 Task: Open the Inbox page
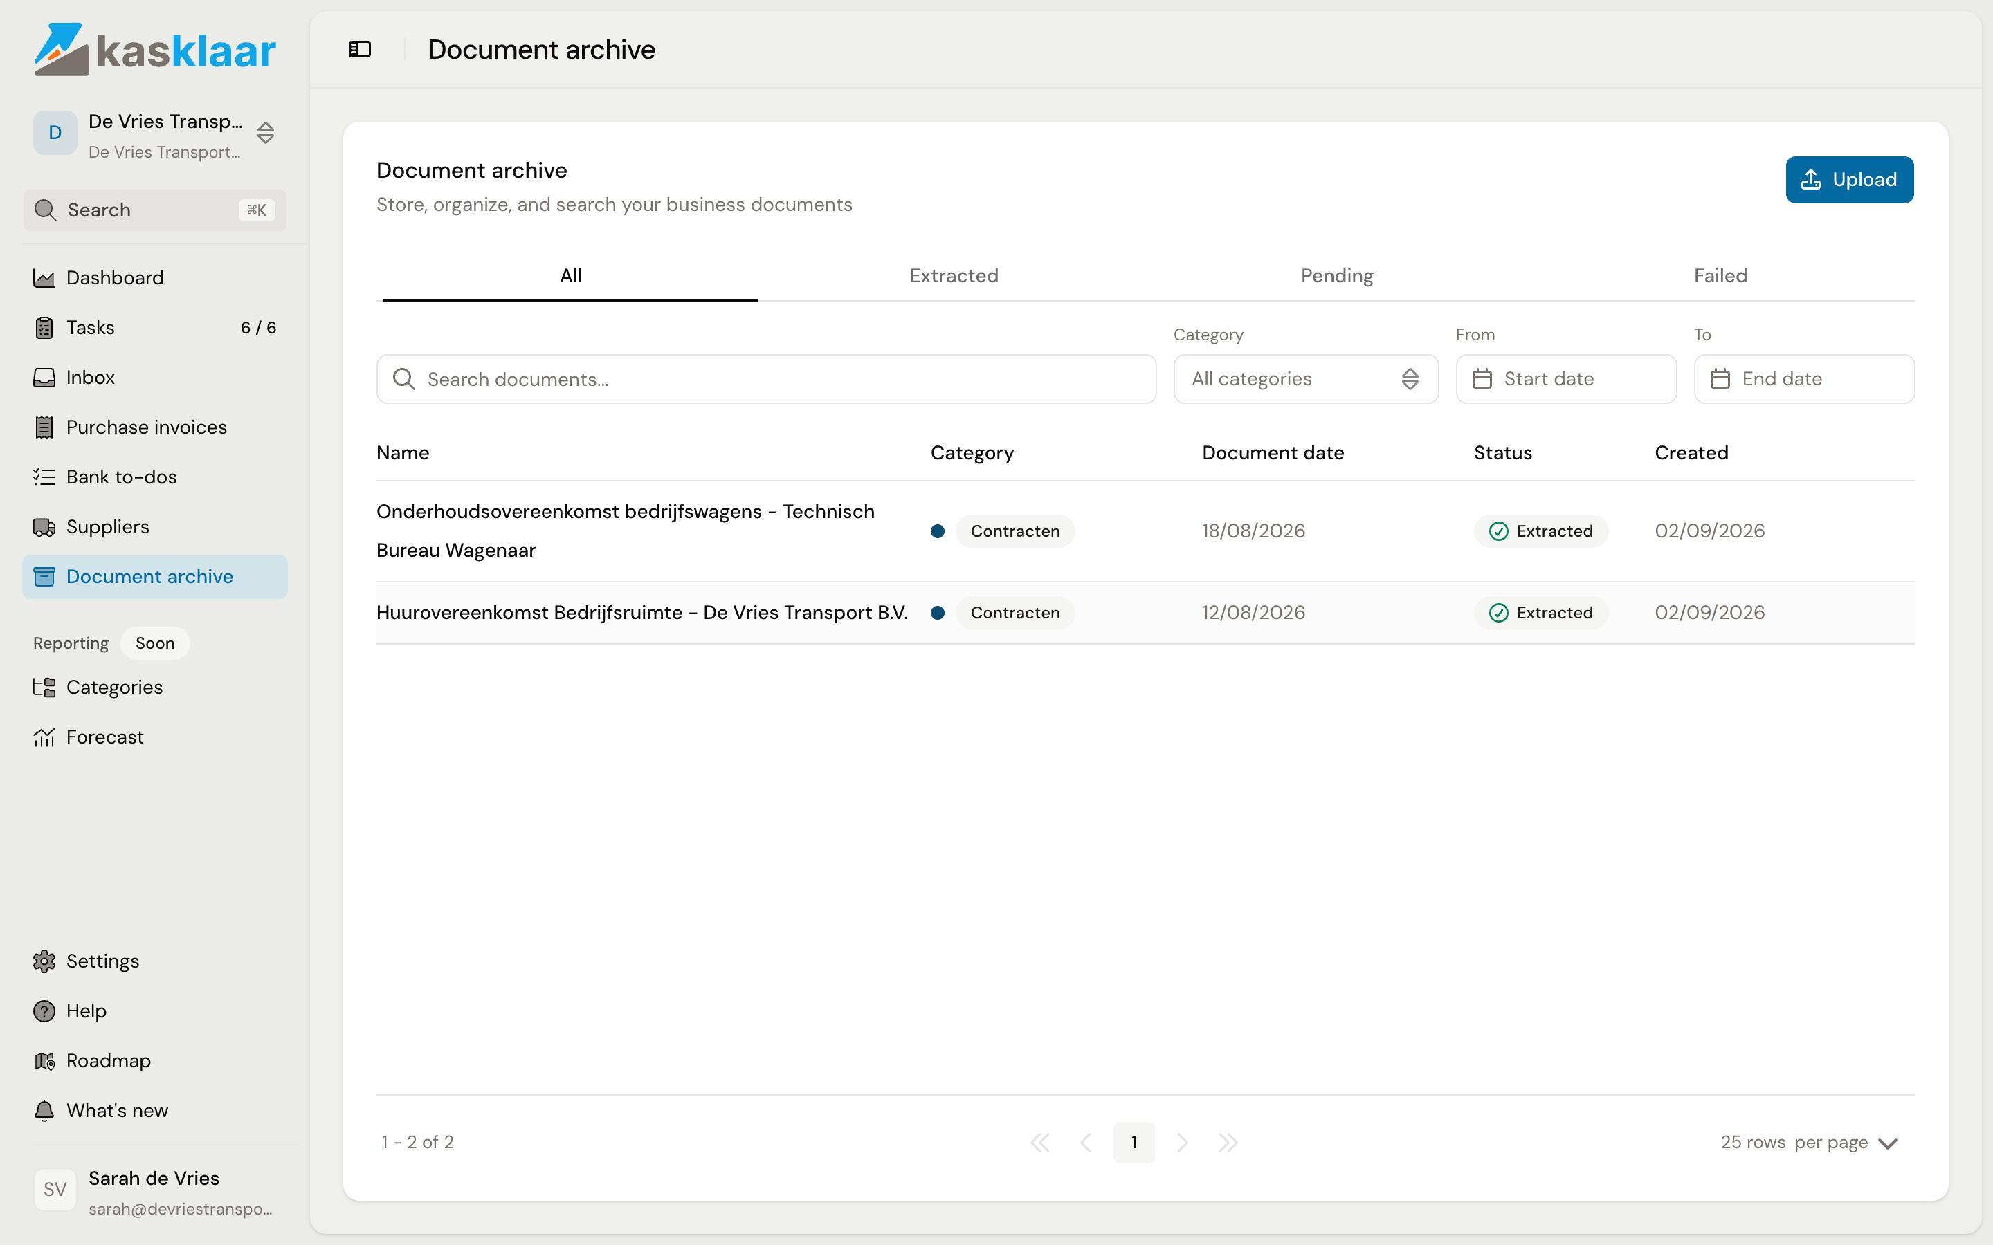(155, 377)
